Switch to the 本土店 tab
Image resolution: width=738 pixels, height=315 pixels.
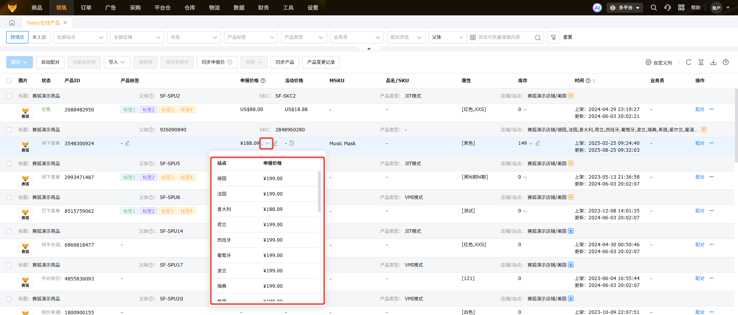point(39,37)
